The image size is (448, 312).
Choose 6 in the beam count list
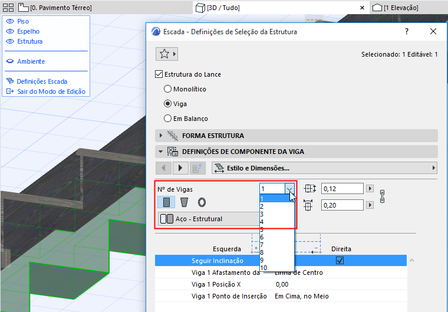(276, 237)
